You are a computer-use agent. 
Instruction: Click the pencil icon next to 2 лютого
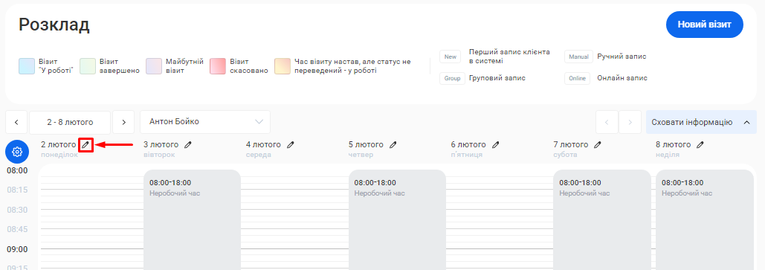point(86,144)
